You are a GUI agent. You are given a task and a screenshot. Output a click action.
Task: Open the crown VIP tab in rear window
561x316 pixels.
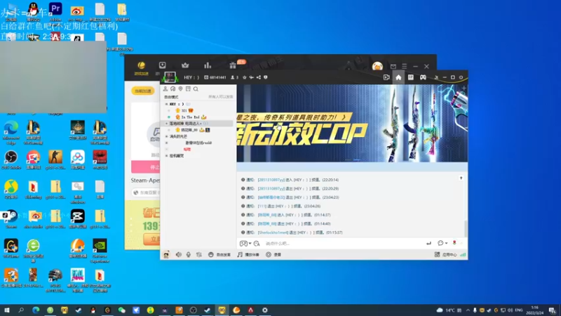pyautogui.click(x=185, y=65)
